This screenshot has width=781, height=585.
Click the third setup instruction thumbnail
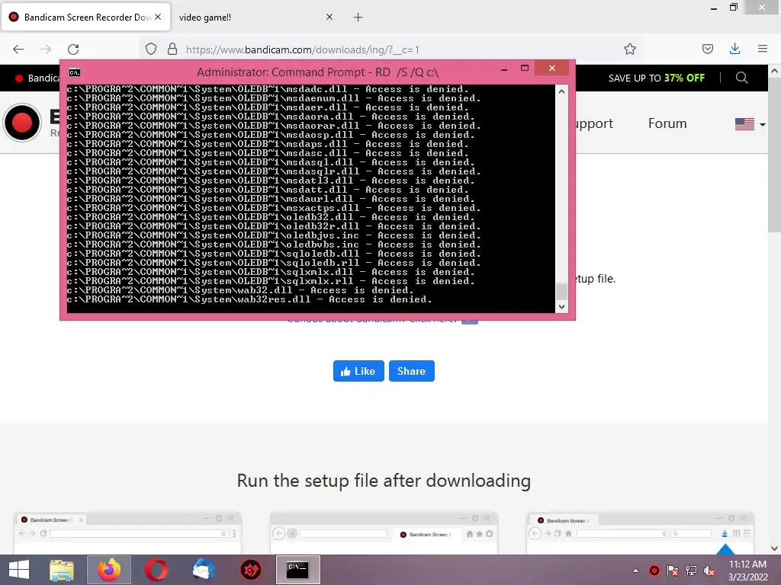tap(640, 533)
